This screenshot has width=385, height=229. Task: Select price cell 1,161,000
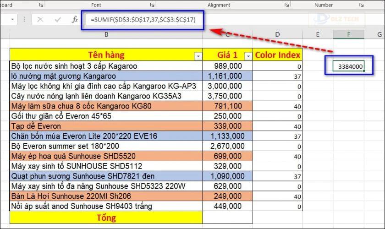click(228, 76)
